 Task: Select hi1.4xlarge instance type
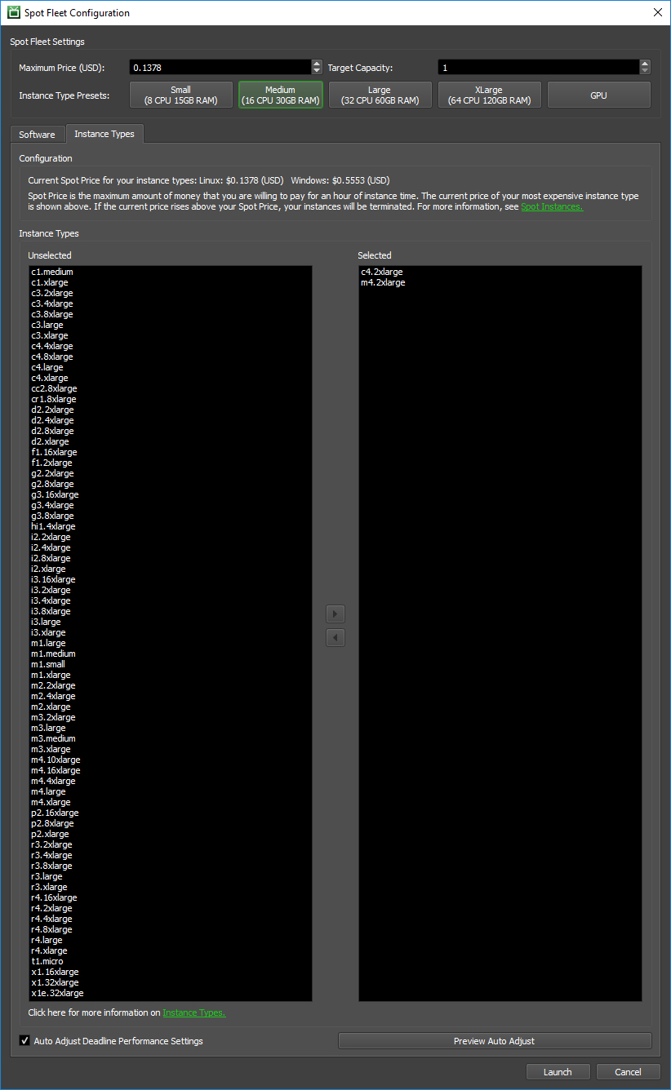click(171, 526)
